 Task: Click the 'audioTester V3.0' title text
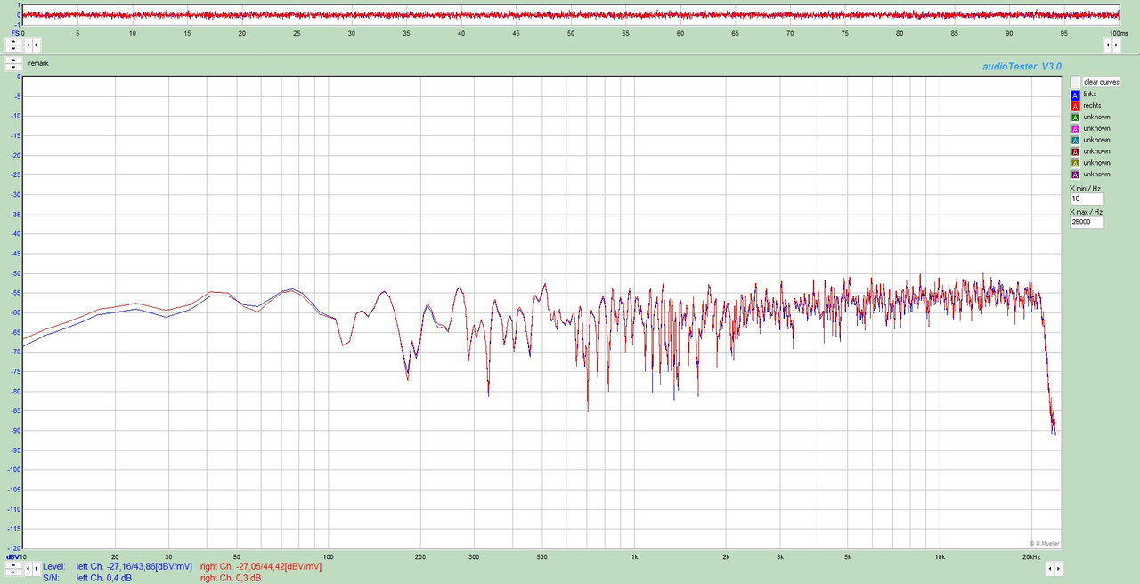(x=1022, y=66)
